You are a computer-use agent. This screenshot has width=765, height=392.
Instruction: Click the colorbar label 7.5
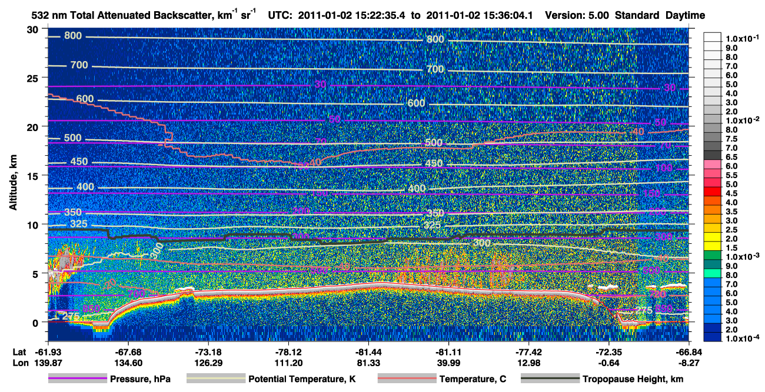click(x=731, y=138)
